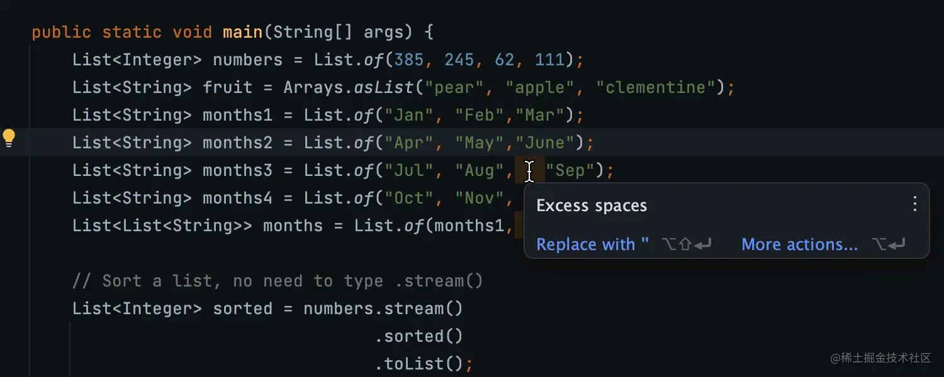The image size is (944, 377).
Task: Click the 'months3' variable declaration
Action: [x=238, y=170]
